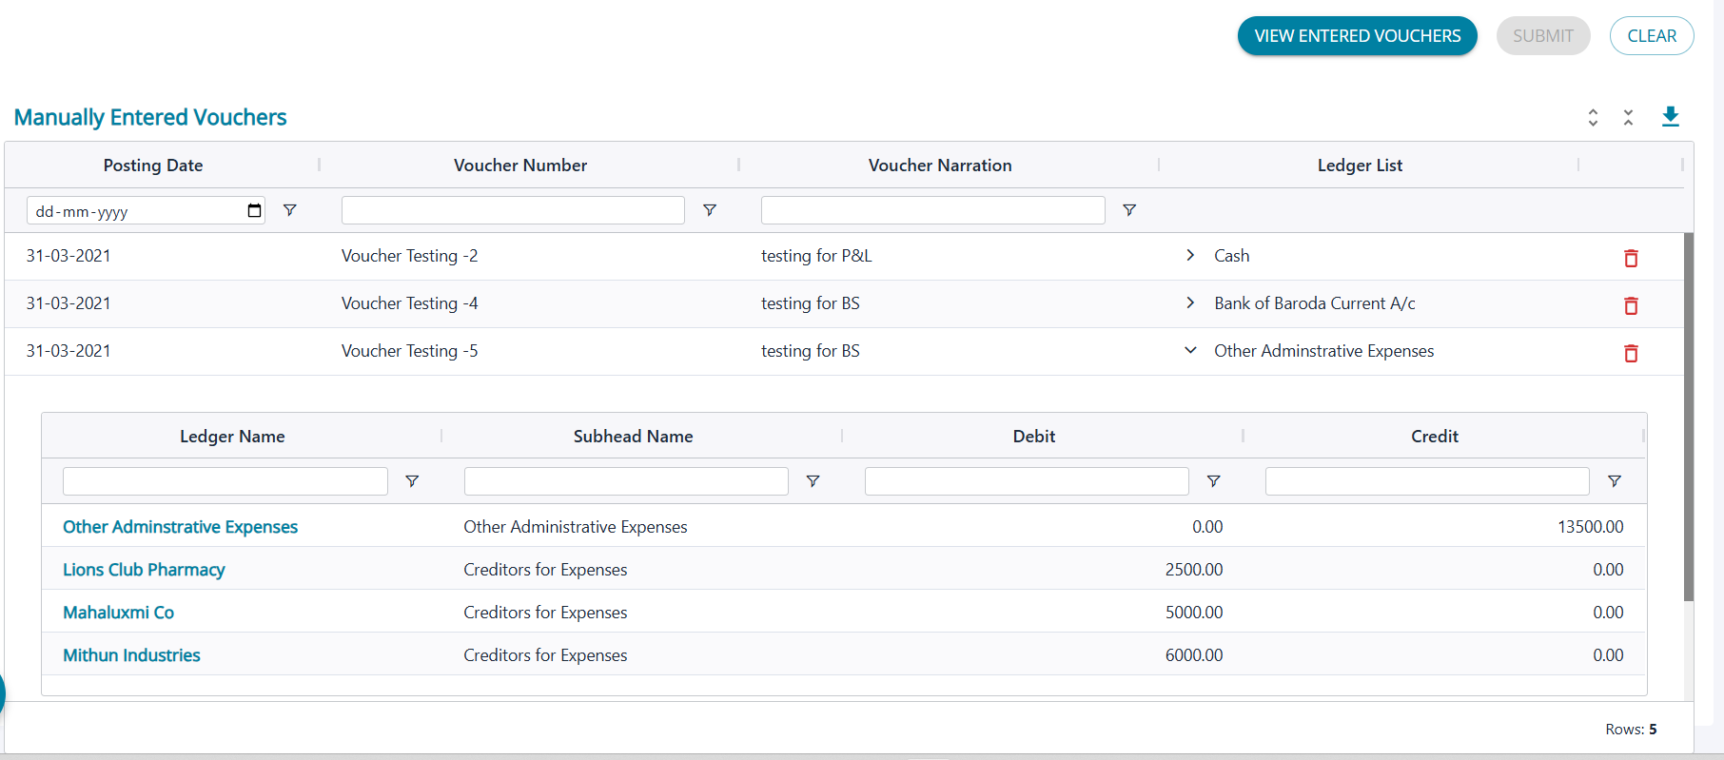Sort by the Voucher Number column header
The image size is (1724, 760).
coord(520,166)
